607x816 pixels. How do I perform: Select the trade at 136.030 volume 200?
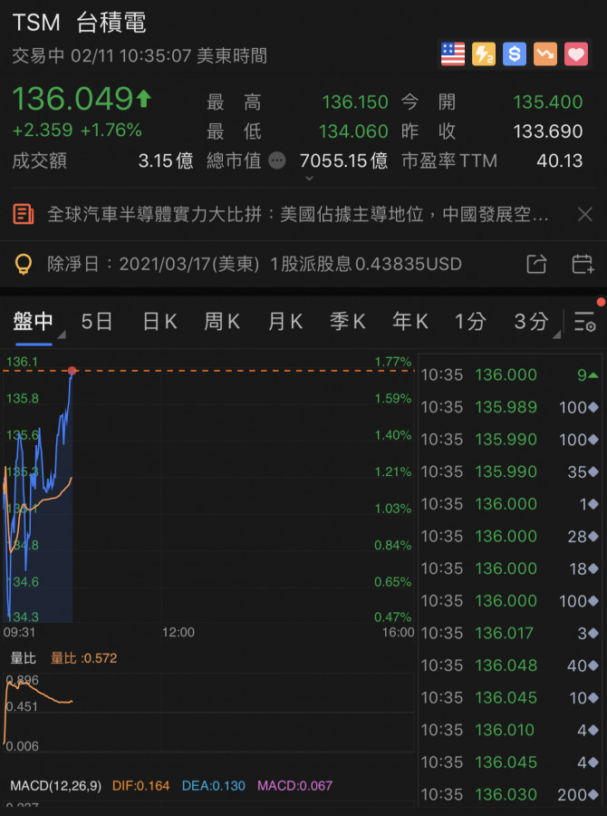click(x=510, y=794)
